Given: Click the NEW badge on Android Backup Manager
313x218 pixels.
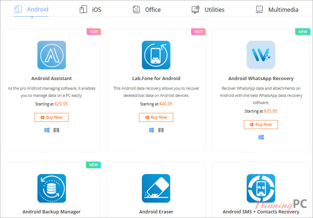Looking at the screenshot, I should (93, 165).
